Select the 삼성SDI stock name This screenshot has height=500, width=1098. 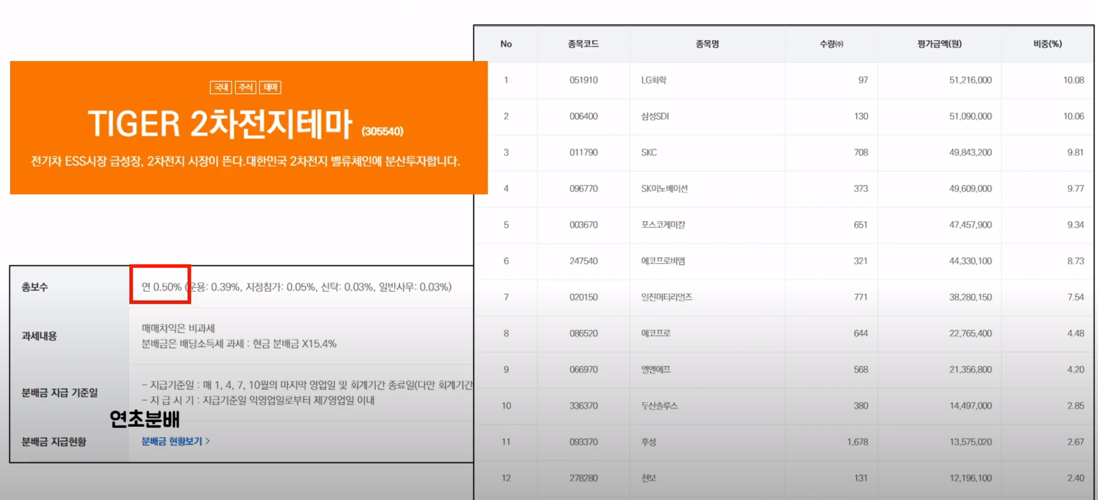(655, 116)
